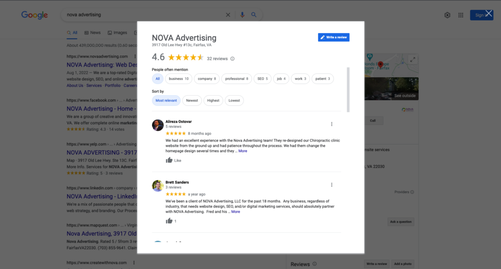The height and width of the screenshot is (269, 501).
Task: Click the Sign in button
Action: pyautogui.click(x=481, y=15)
